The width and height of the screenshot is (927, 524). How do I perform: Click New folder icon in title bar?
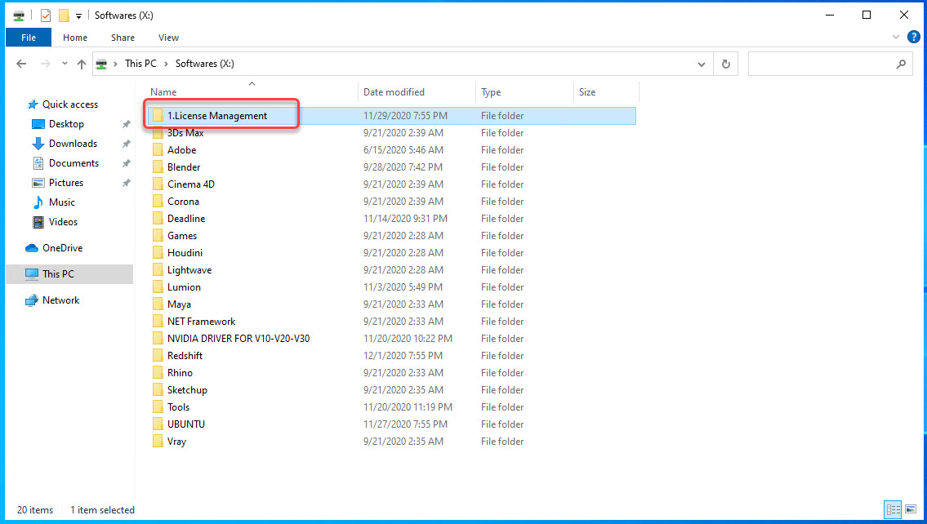64,16
